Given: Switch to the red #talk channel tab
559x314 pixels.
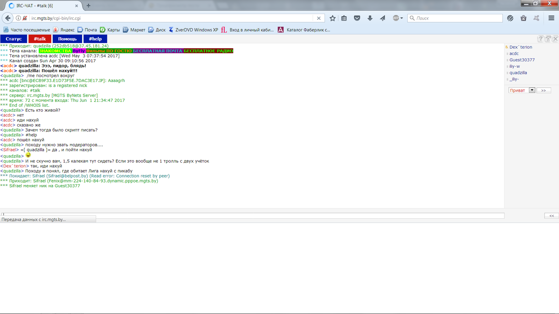Looking at the screenshot, I should pyautogui.click(x=40, y=39).
